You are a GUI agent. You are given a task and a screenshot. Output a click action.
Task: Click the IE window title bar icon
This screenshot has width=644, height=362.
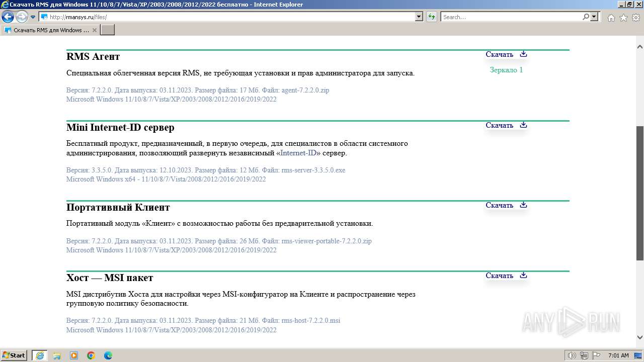5,4
